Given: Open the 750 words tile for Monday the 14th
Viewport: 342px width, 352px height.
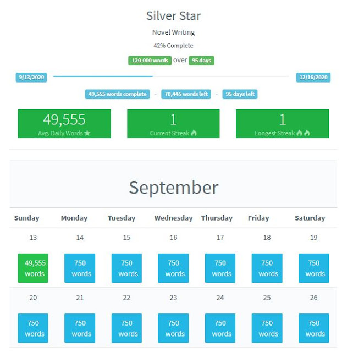Looking at the screenshot, I should pos(80,268).
